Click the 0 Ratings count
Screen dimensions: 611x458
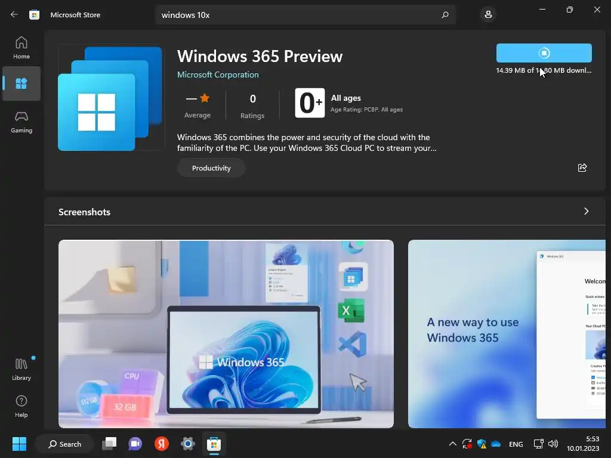pyautogui.click(x=252, y=106)
